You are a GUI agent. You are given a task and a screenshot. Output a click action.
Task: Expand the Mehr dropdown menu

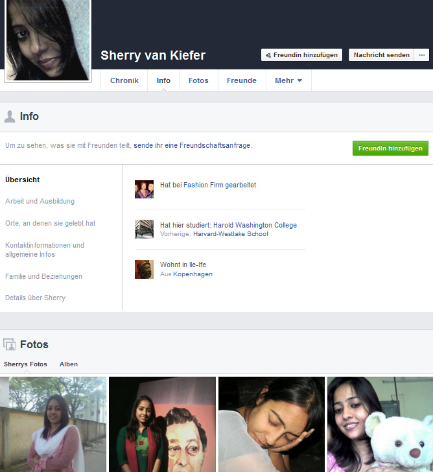tap(288, 80)
